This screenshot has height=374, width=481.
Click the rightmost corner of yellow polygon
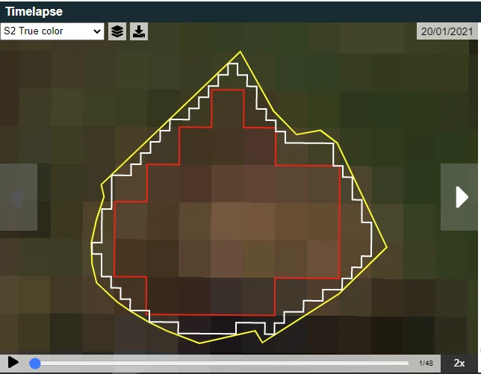coord(386,246)
